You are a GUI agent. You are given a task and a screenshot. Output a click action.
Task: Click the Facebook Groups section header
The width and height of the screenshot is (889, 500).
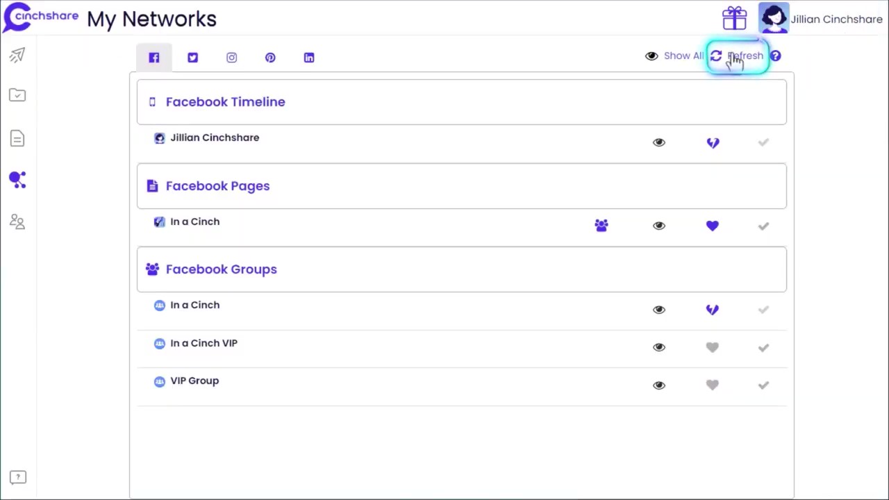click(462, 269)
